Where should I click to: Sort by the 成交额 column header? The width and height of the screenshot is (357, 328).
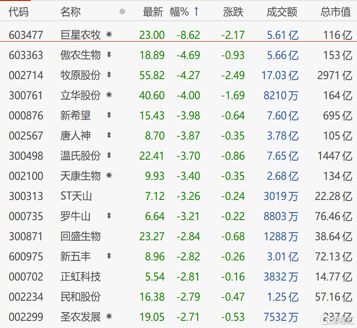pyautogui.click(x=282, y=12)
